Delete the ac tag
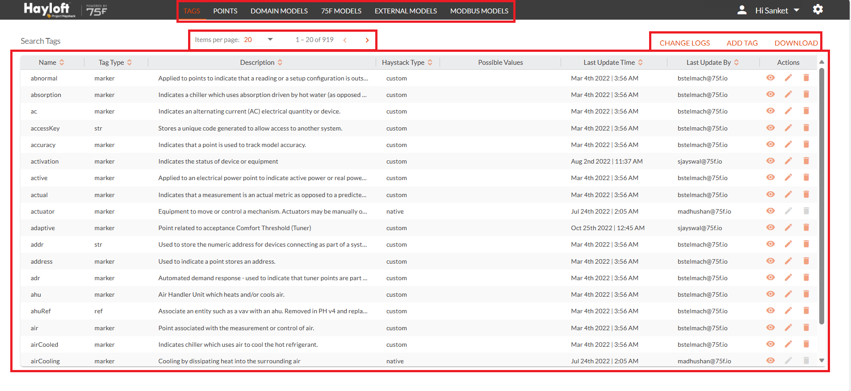The height and width of the screenshot is (391, 851). pos(806,111)
